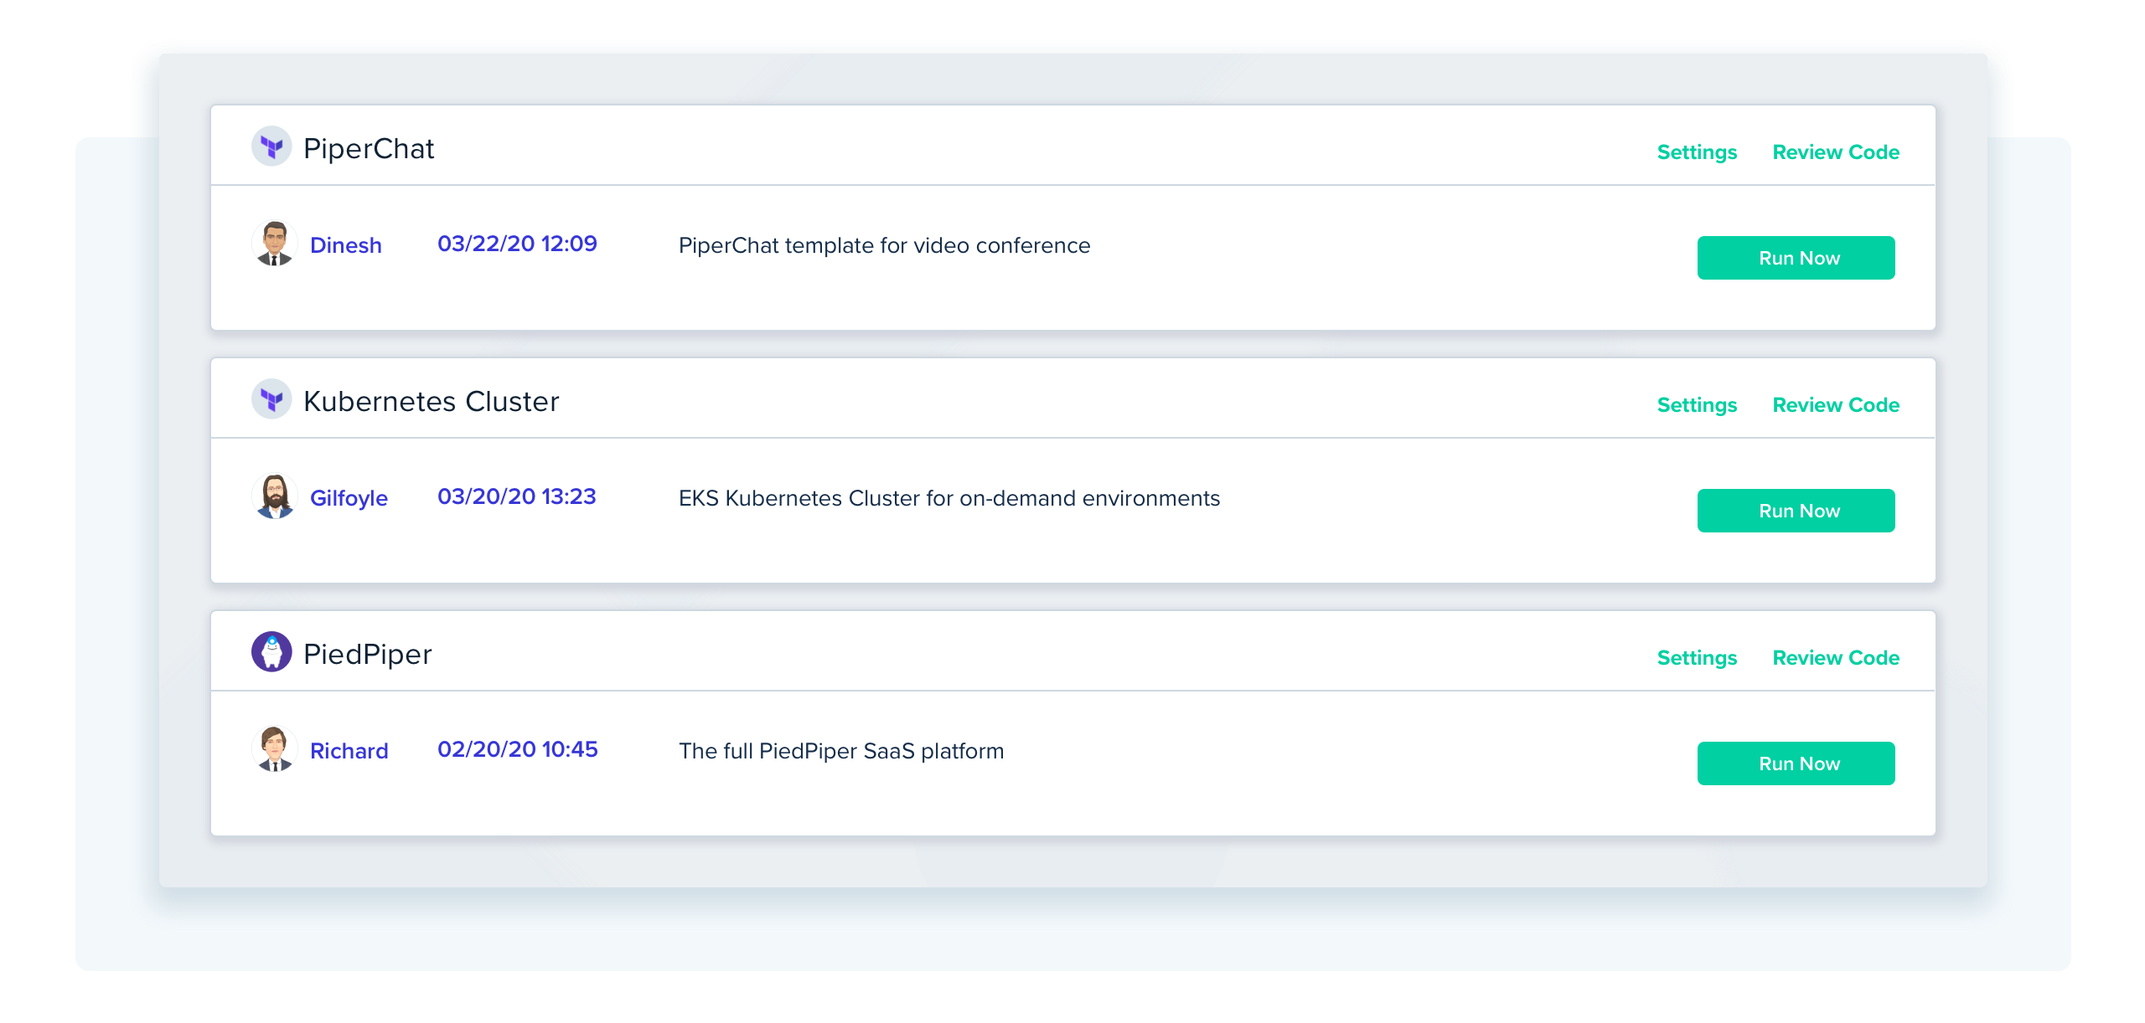Click Richard's avatar picture
Viewport: 2145px width, 1023px height.
(274, 749)
